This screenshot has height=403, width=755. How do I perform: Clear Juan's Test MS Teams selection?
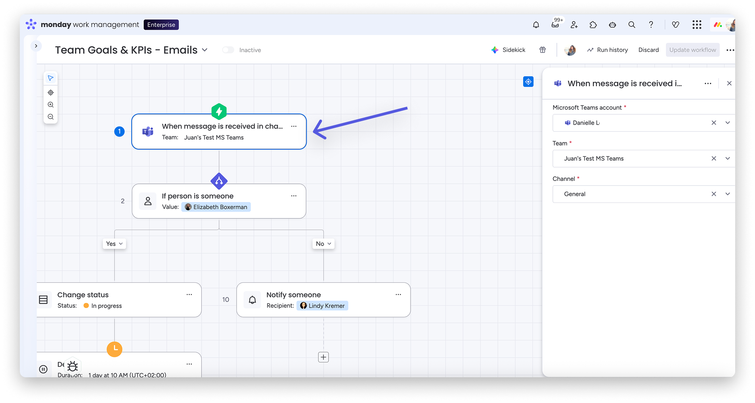pyautogui.click(x=714, y=158)
